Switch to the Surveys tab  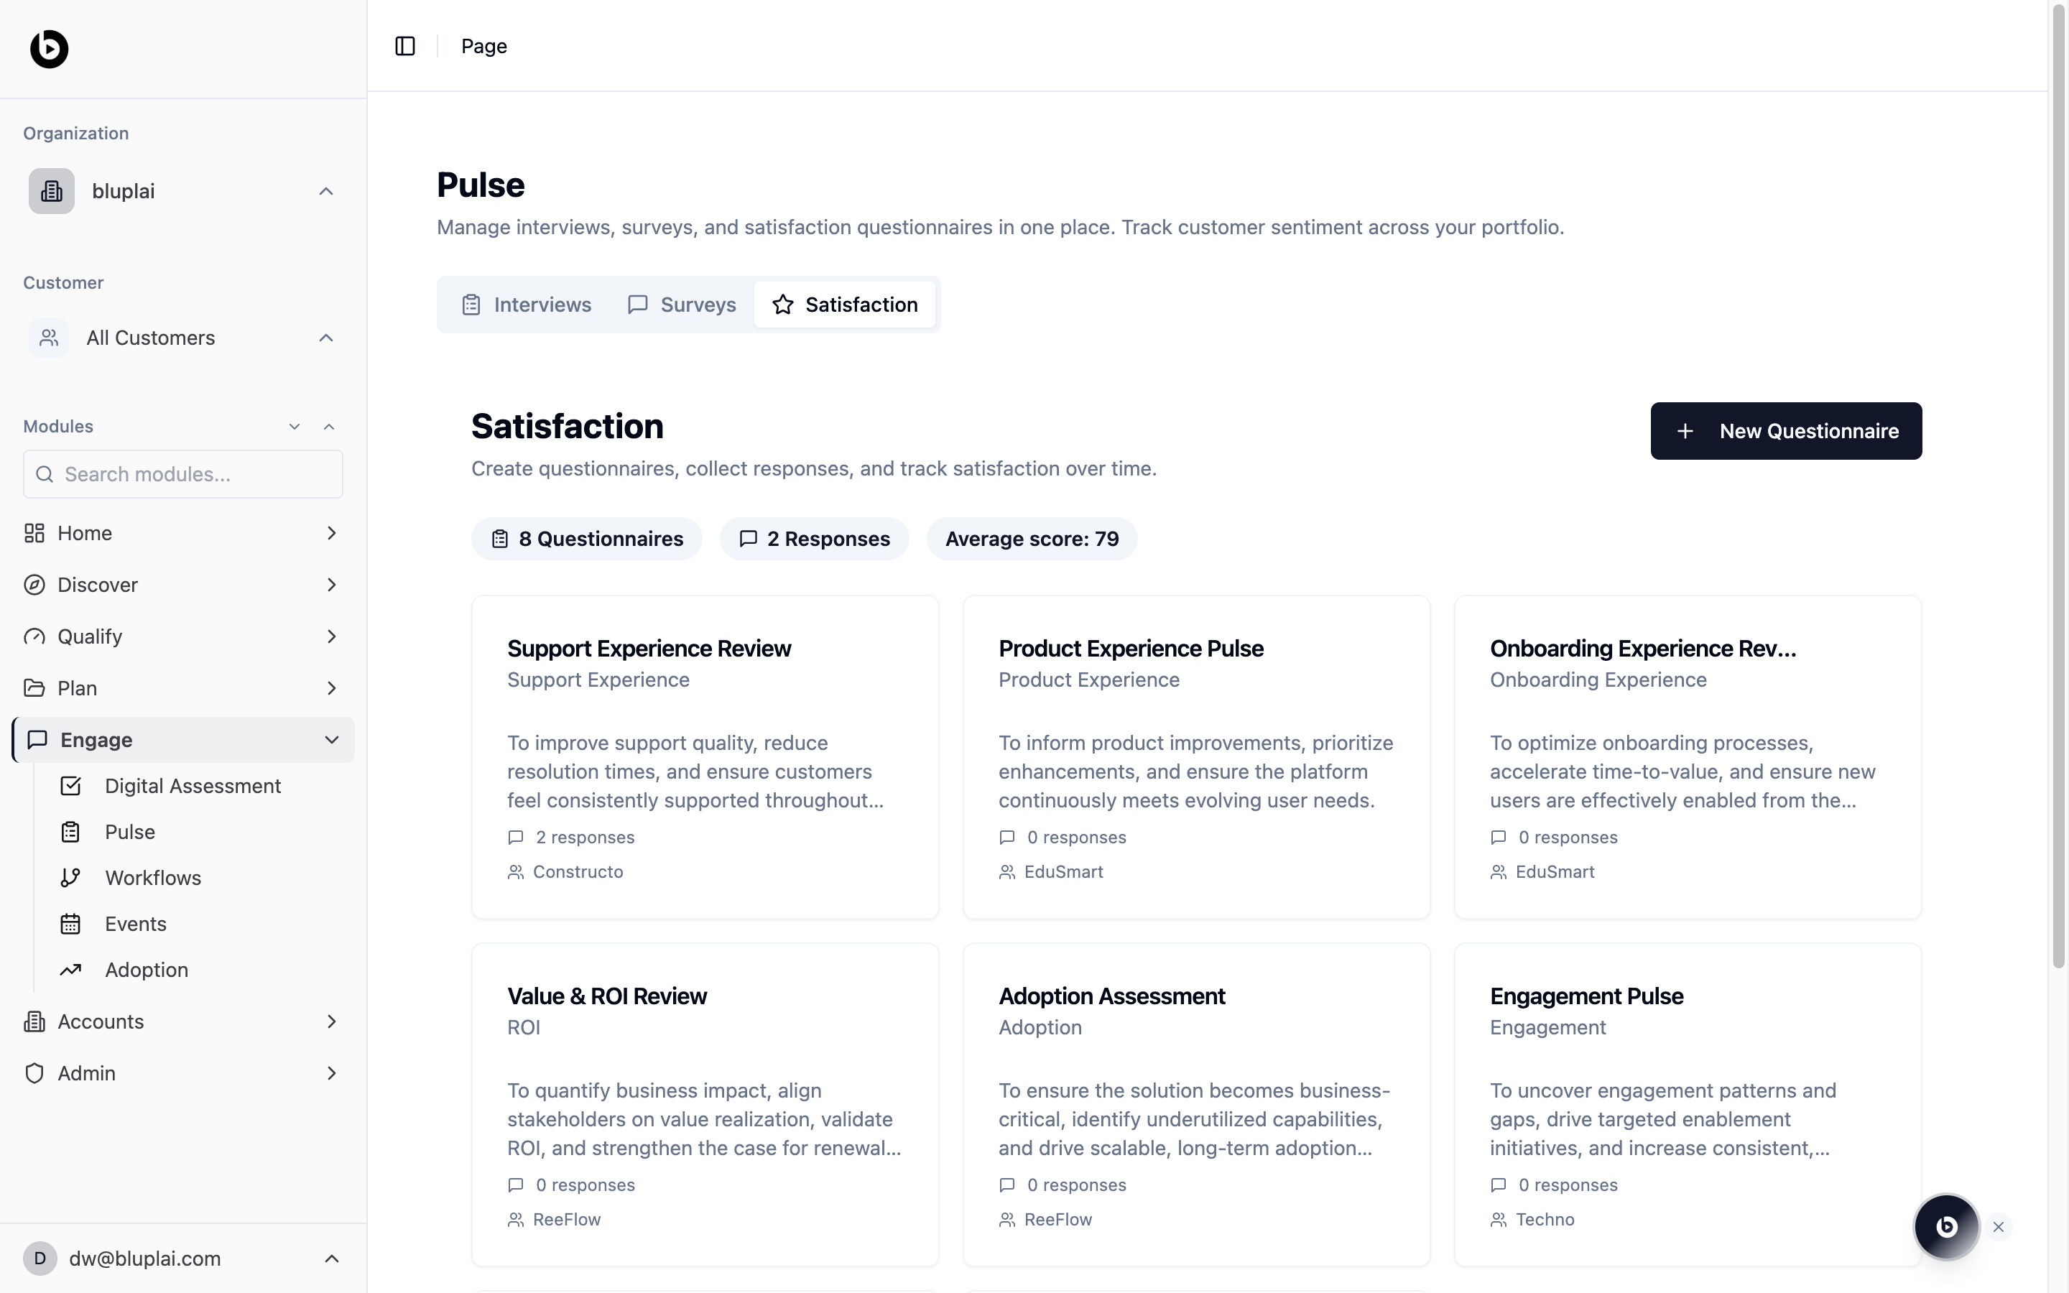tap(682, 305)
